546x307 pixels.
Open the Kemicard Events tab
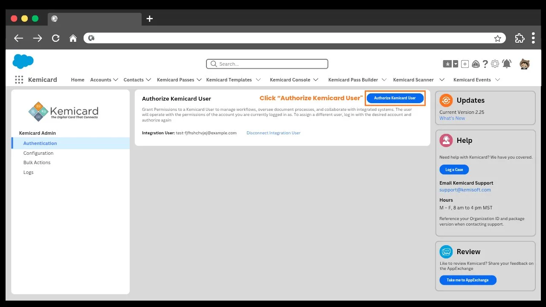click(472, 80)
